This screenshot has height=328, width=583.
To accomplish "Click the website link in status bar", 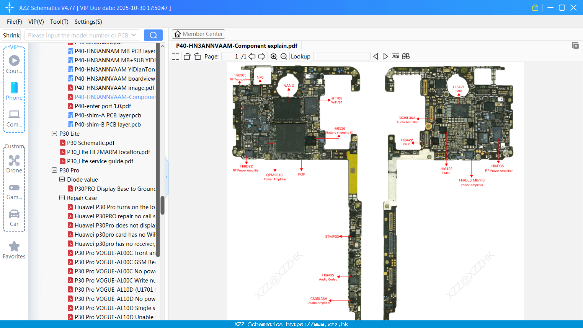I will point(317,324).
